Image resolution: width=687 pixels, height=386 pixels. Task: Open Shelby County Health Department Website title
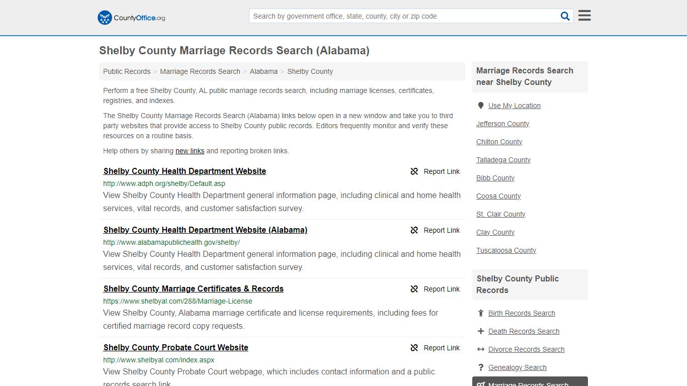tap(185, 171)
